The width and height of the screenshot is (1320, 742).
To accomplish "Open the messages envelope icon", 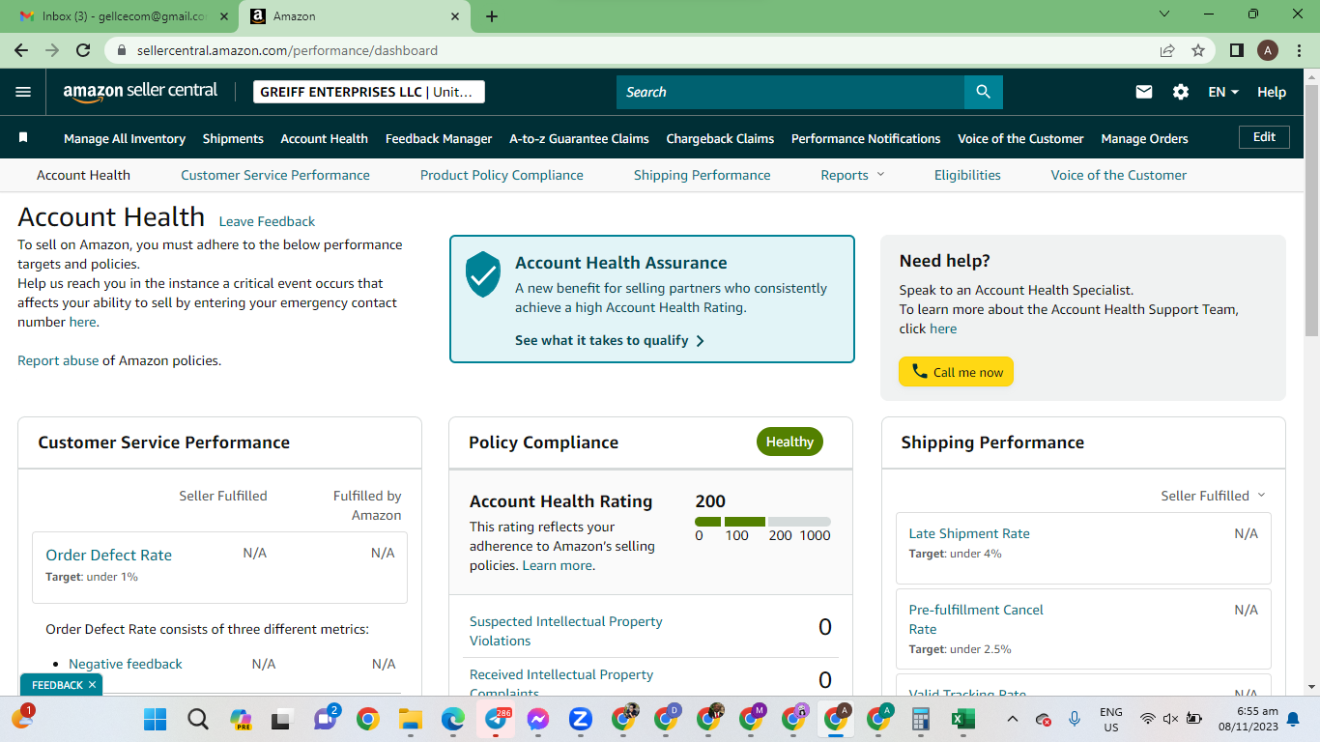I will (x=1144, y=92).
